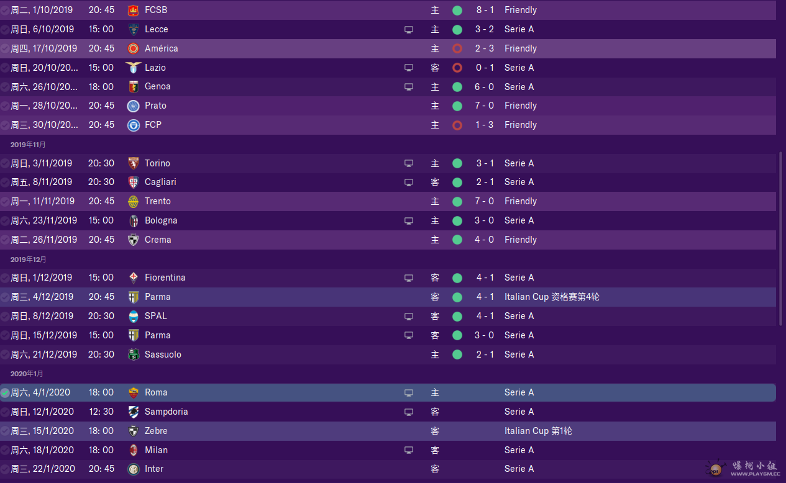Screen dimensions: 786x483
Task: Click the TV broadcast icon on Lecce row
Action: [x=409, y=29]
